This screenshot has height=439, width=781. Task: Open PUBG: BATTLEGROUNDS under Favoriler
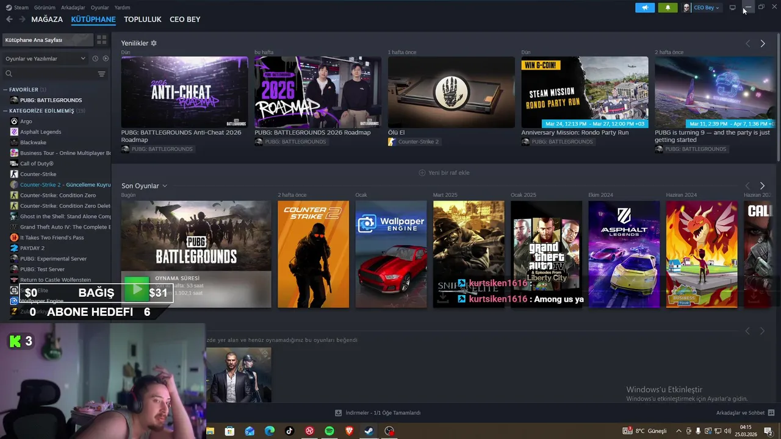point(51,100)
